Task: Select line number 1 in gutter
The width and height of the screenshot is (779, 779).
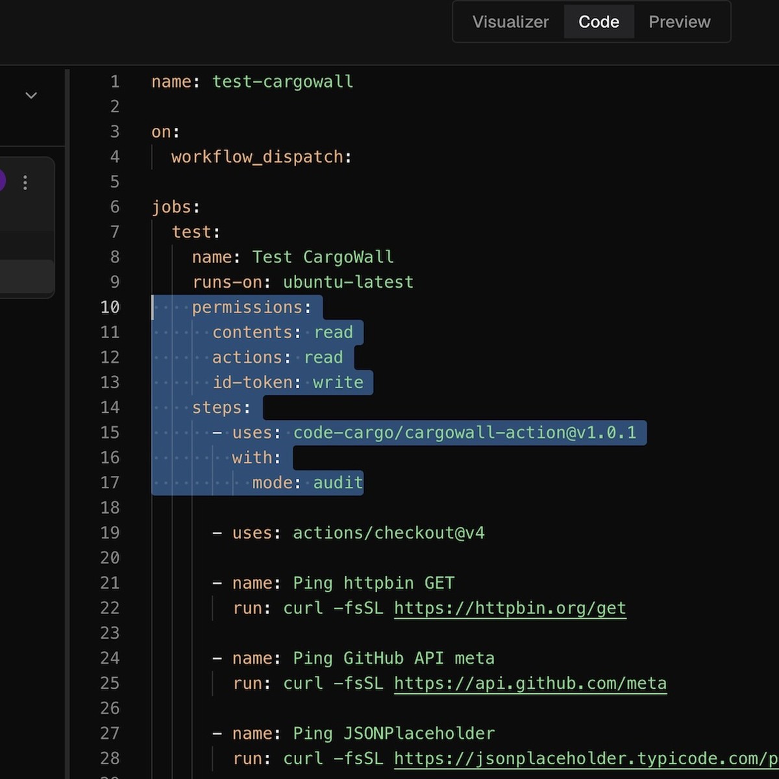Action: 114,82
